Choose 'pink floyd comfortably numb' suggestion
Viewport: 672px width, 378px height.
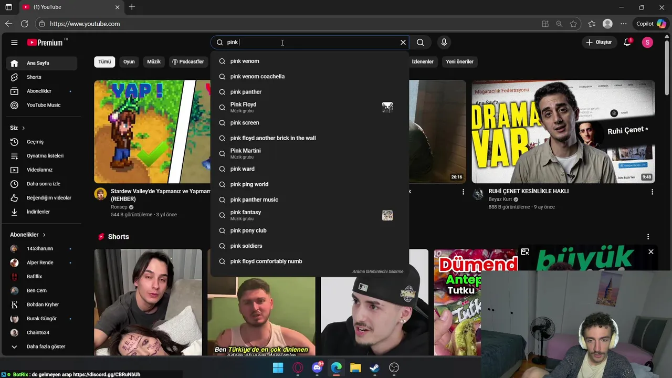tap(310, 261)
